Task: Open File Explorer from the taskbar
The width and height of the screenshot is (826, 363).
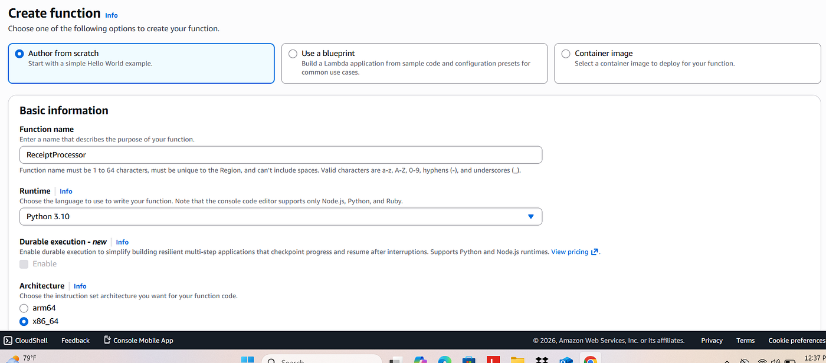Action: (517, 359)
